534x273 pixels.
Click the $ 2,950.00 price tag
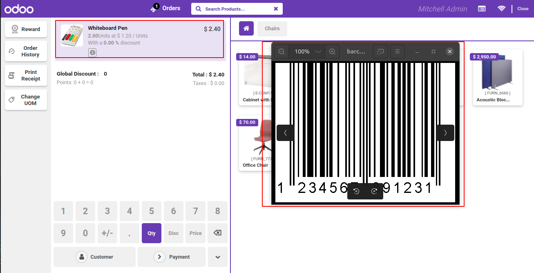485,57
